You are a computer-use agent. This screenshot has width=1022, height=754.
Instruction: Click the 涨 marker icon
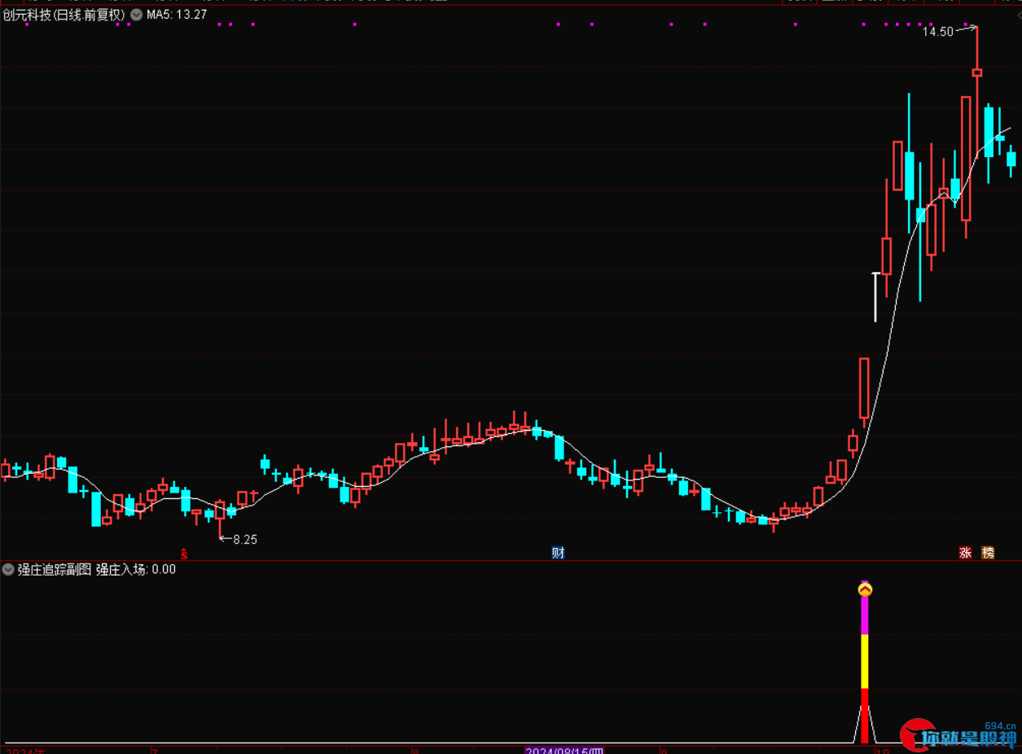[x=966, y=553]
